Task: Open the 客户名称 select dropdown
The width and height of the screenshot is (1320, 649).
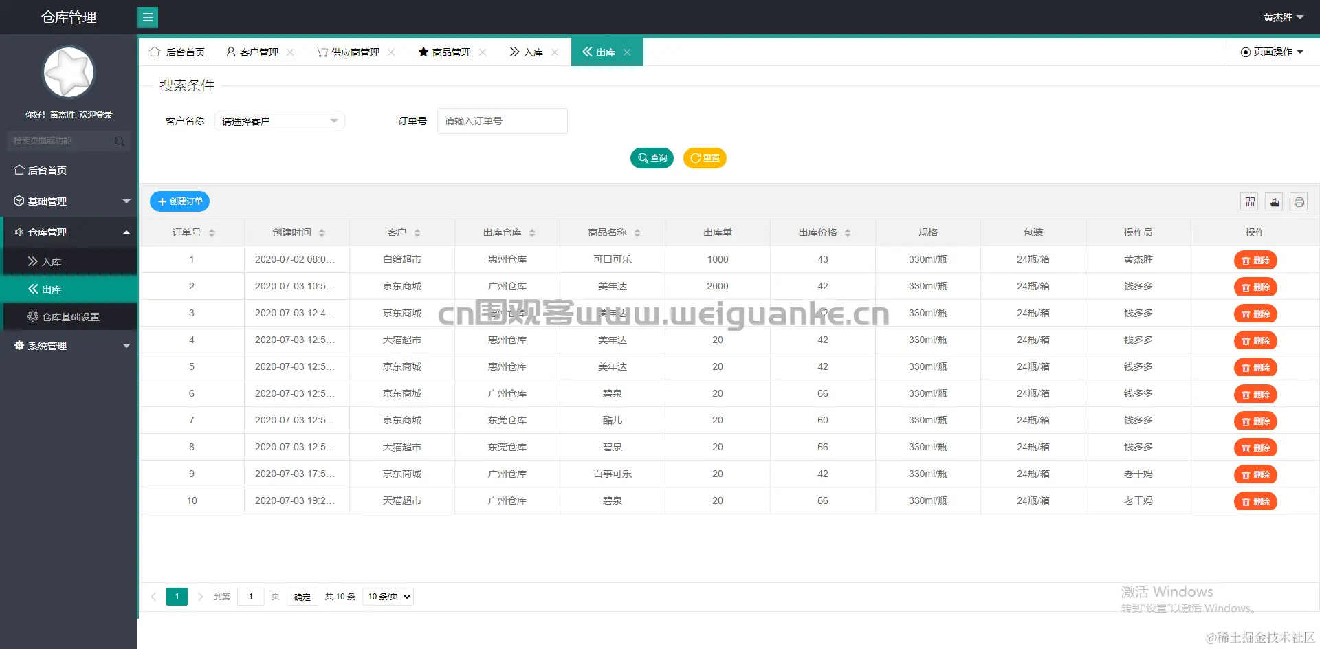Action: tap(280, 121)
